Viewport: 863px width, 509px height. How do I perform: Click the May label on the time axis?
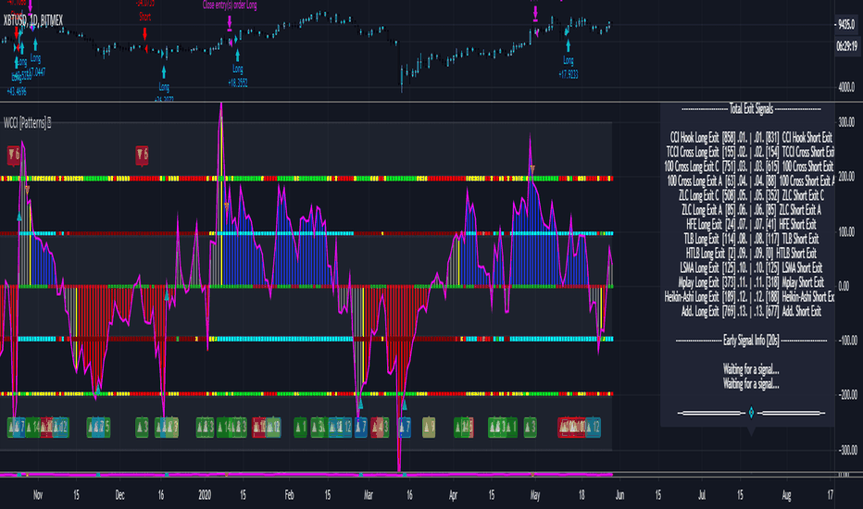tap(534, 495)
